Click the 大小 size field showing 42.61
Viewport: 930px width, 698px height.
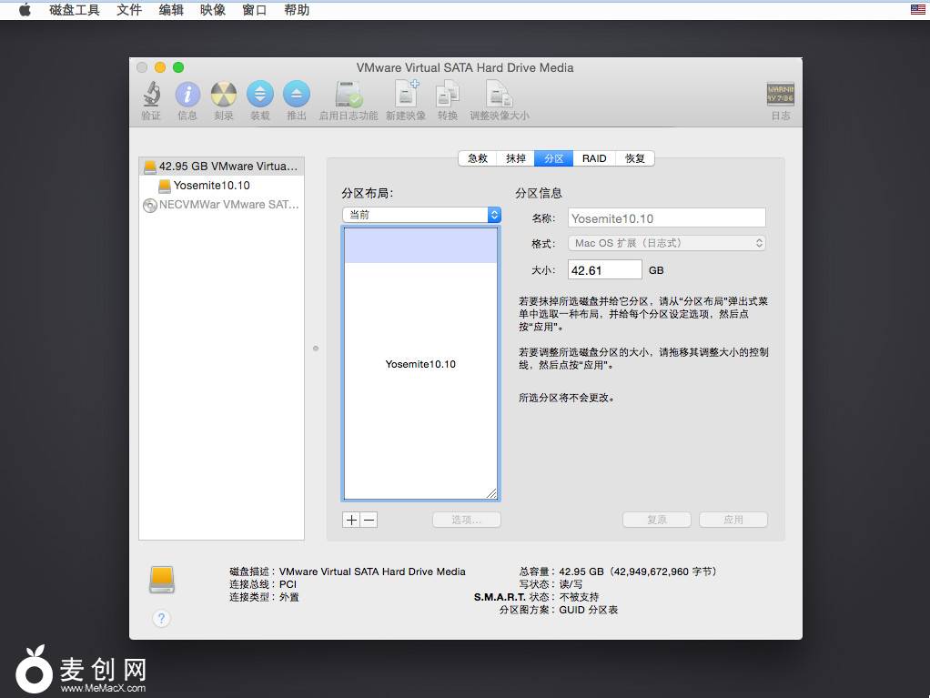click(604, 270)
